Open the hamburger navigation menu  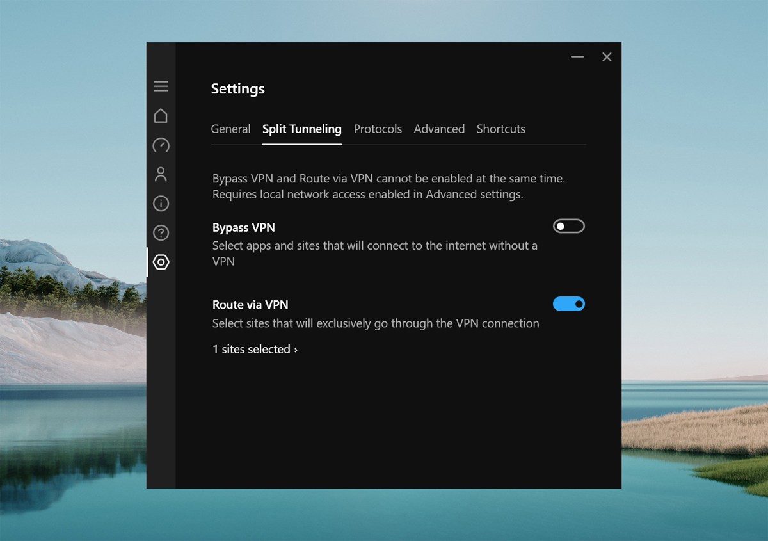point(161,86)
